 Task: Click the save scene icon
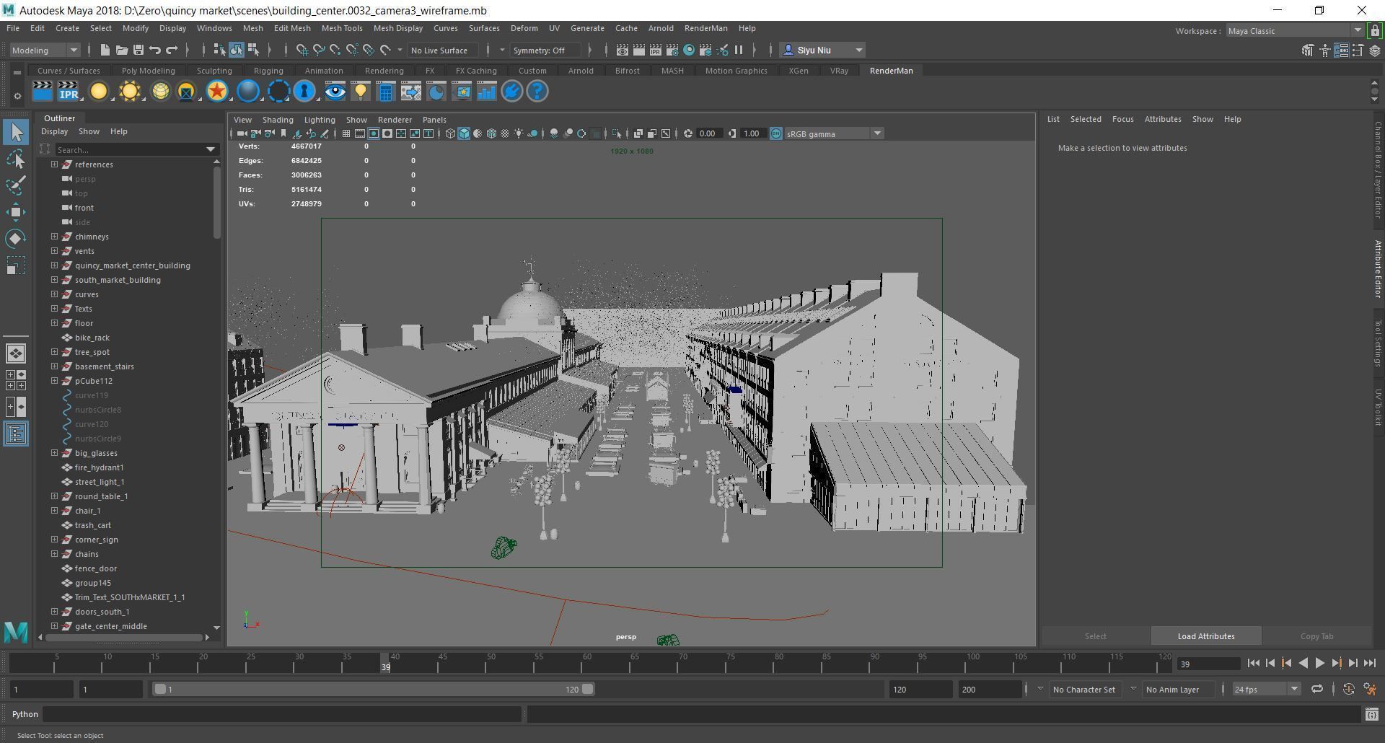coord(138,50)
